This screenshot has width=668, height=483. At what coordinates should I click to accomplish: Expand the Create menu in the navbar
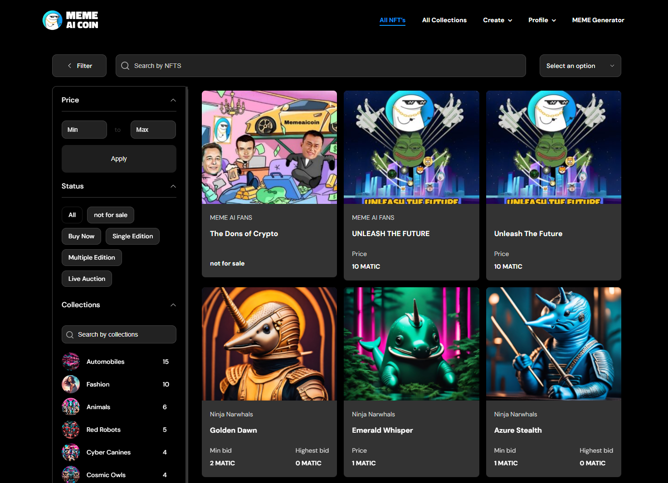497,20
